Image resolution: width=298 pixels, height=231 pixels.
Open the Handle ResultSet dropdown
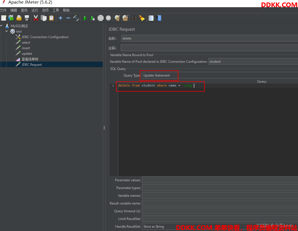(220, 227)
